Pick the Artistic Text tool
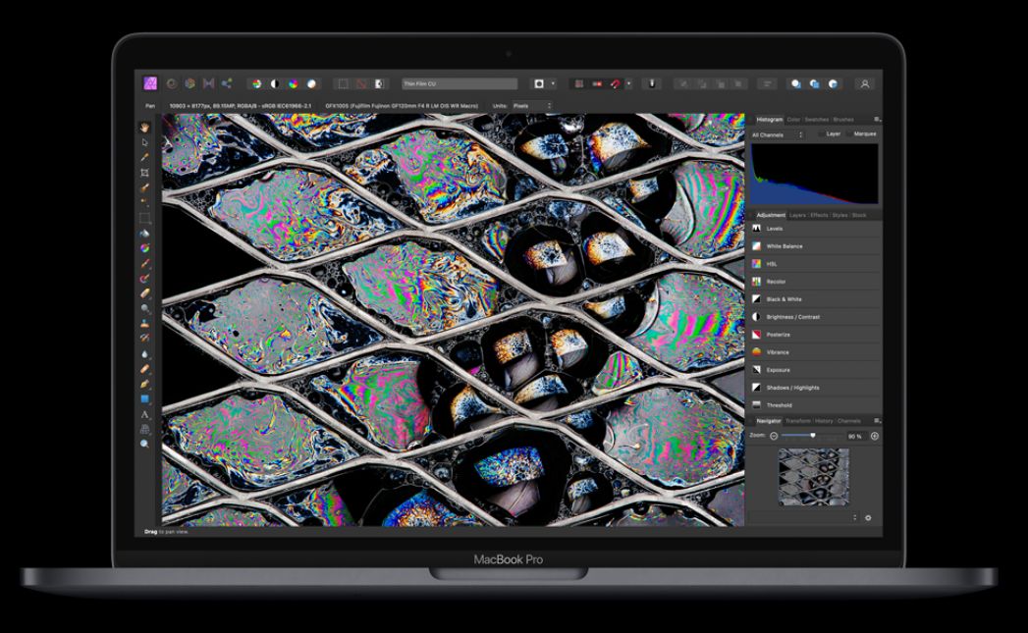The height and width of the screenshot is (633, 1028). tap(144, 414)
